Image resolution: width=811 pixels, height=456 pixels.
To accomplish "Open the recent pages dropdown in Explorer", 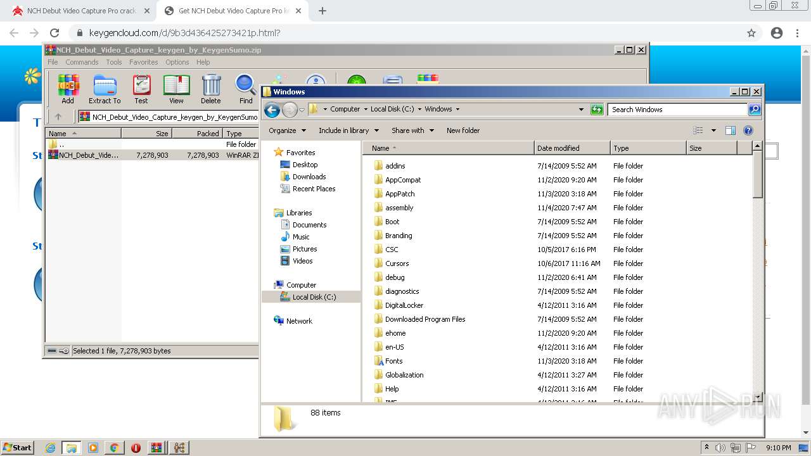I will pos(302,110).
